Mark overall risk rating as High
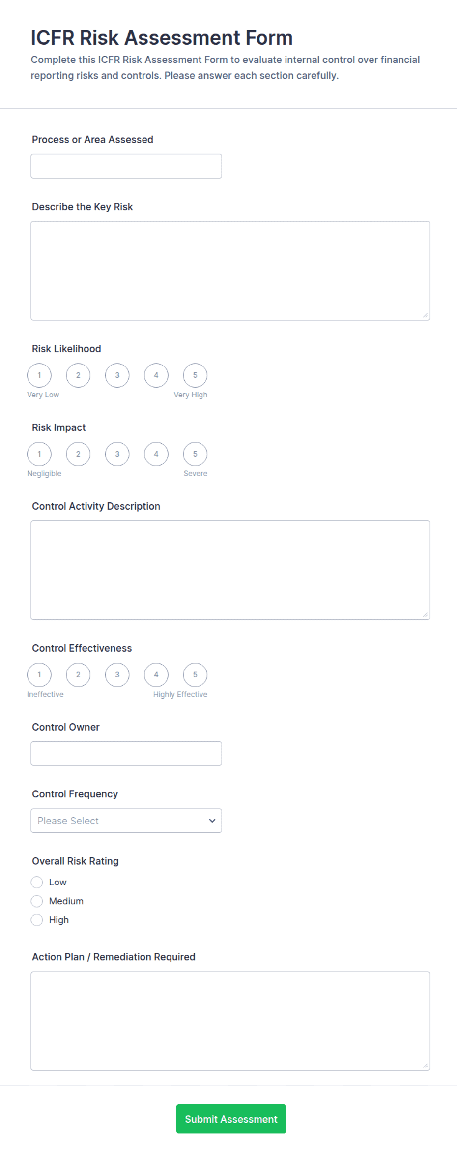 coord(37,920)
